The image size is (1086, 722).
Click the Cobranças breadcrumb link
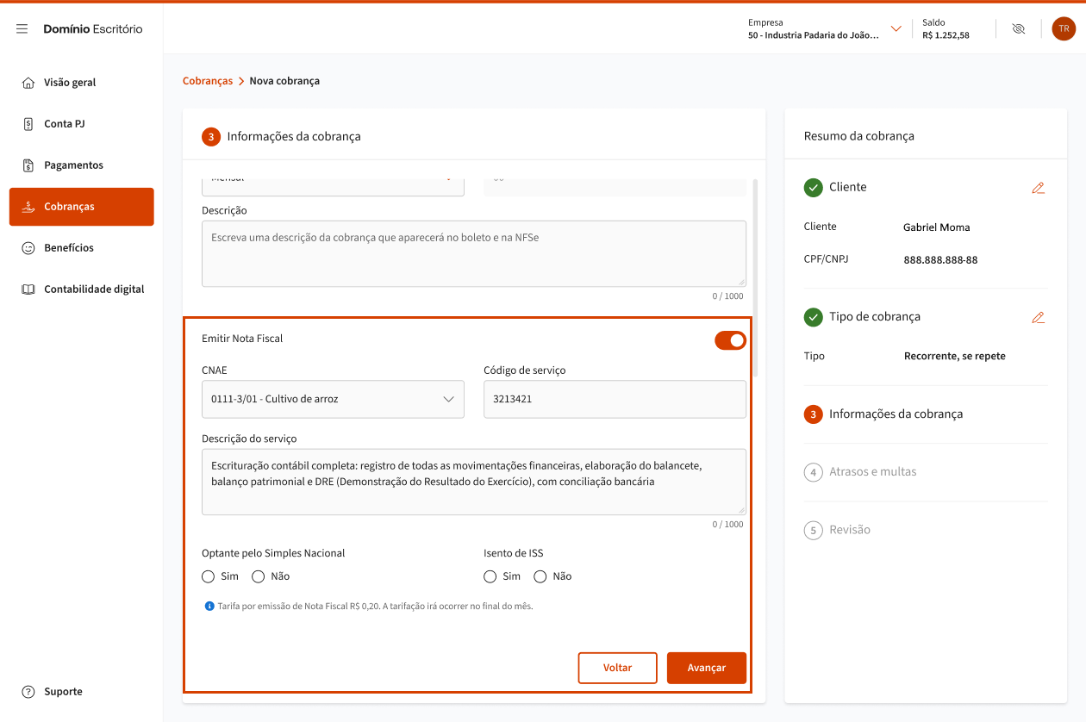[x=208, y=81]
